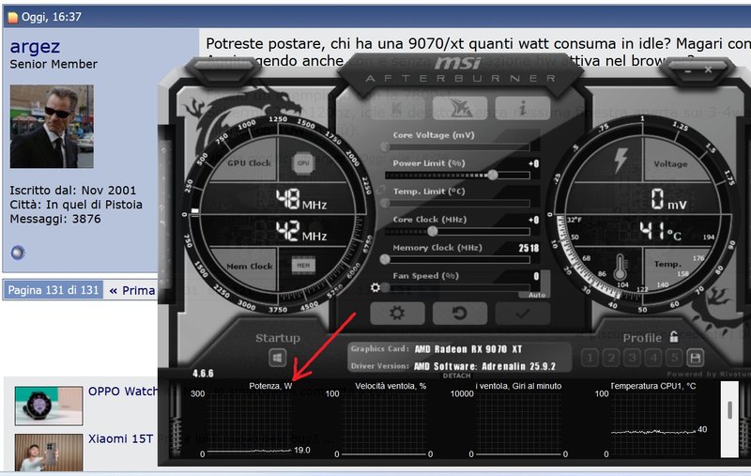This screenshot has height=476, width=751.
Task: Click the Graphics Card name AMD Radeon RX 9070 XT
Action: pos(467,349)
